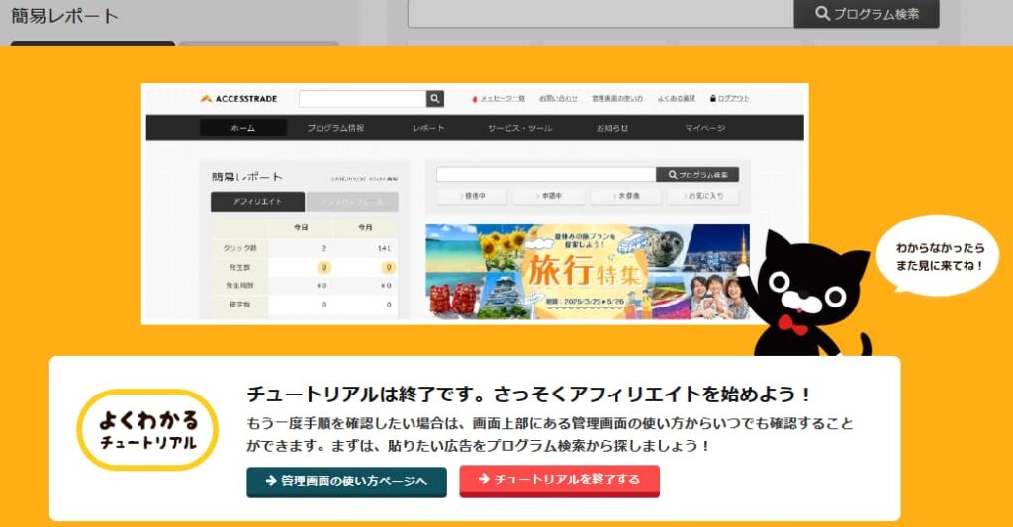Click the black cat mascot character
Image resolution: width=1013 pixels, height=527 pixels.
click(x=807, y=294)
